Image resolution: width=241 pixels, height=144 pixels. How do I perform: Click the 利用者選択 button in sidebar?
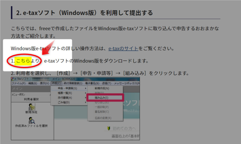coord(31,99)
